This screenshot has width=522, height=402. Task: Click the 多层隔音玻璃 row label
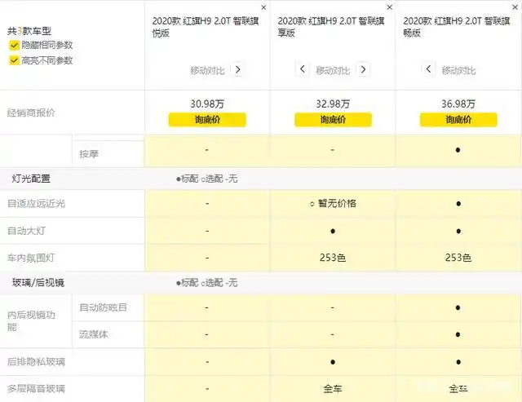[x=36, y=388]
